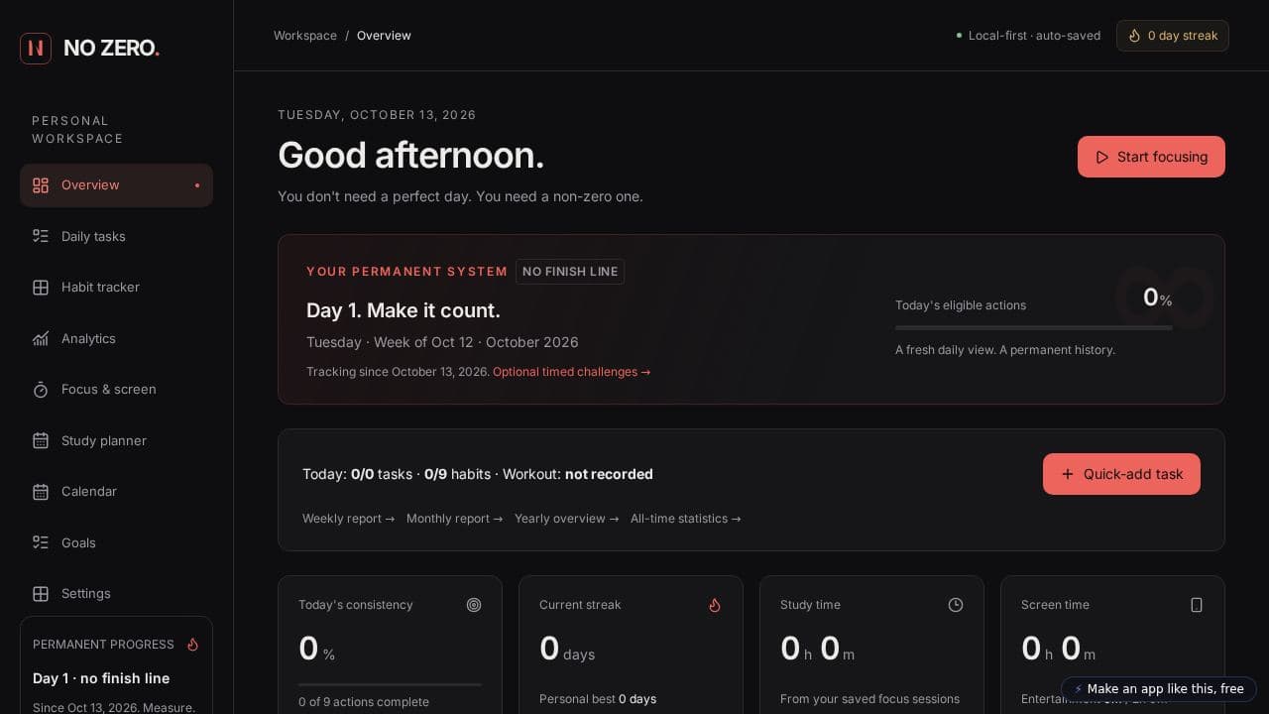Viewport: 1269px width, 714px height.
Task: Click the flame icon in Permanent Progress
Action: [192, 645]
